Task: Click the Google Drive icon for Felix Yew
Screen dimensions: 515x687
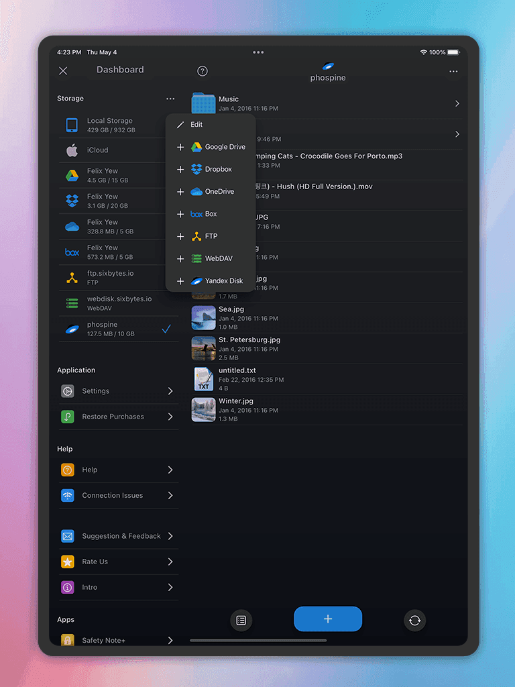Action: 72,176
